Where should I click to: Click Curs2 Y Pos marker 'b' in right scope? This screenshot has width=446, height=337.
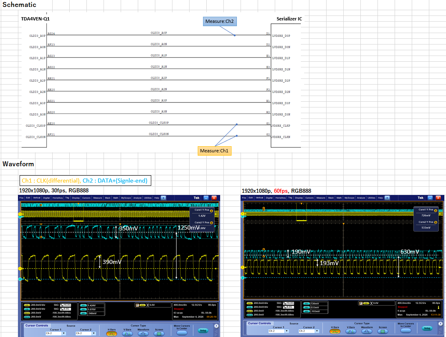click(x=435, y=222)
